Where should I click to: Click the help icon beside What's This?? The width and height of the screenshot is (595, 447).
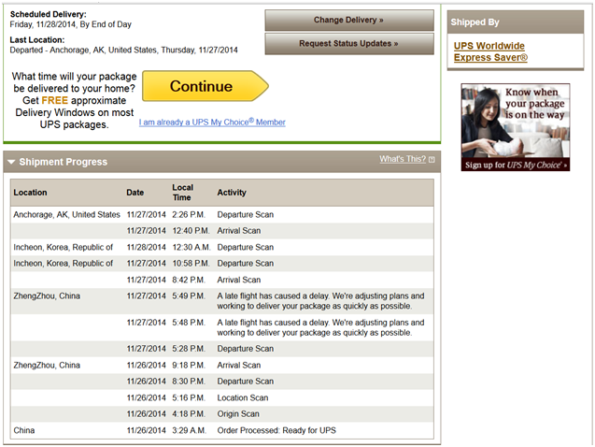(x=432, y=160)
